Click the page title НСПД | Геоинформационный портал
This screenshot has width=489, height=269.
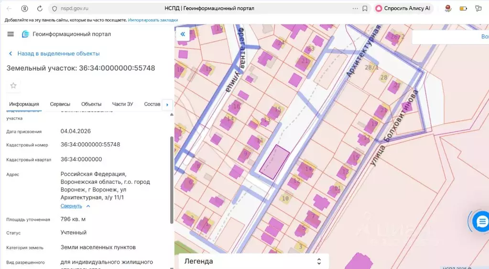[x=209, y=9]
